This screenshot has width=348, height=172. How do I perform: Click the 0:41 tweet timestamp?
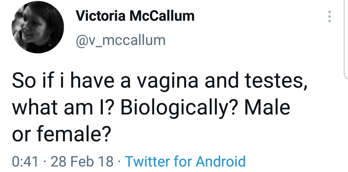point(25,161)
